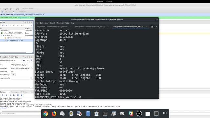Click the memory properties horizontal scrollbar
The image size is (210, 118).
pos(15,88)
